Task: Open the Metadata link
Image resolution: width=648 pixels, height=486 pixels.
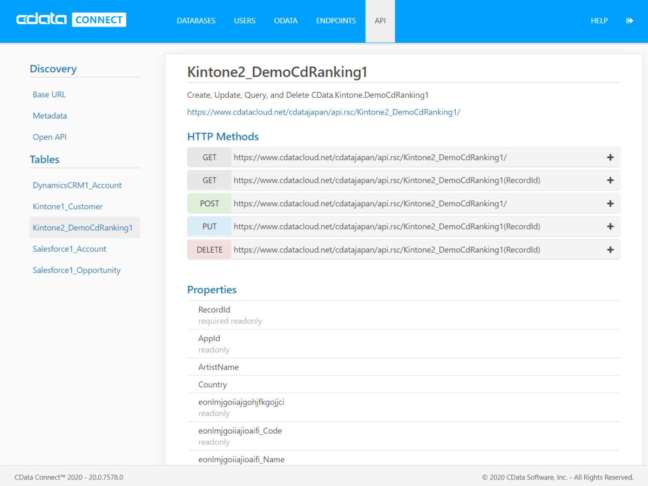Action: coord(50,116)
